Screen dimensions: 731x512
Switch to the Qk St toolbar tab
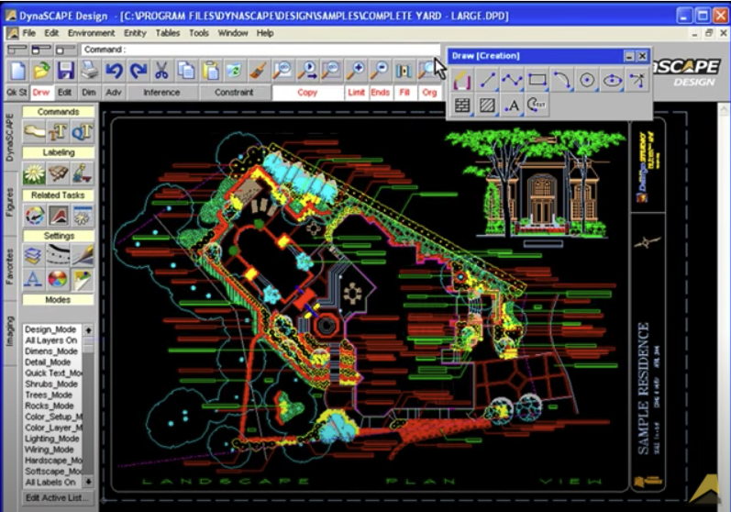tap(17, 93)
